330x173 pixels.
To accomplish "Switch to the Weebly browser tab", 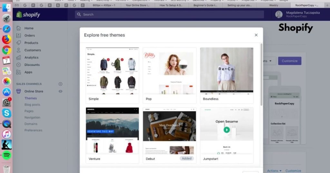I will (x=274, y=5).
